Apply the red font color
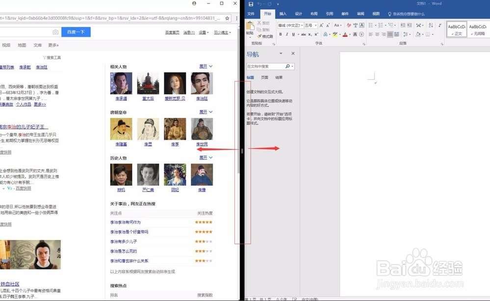490x301 pixels. [345, 34]
